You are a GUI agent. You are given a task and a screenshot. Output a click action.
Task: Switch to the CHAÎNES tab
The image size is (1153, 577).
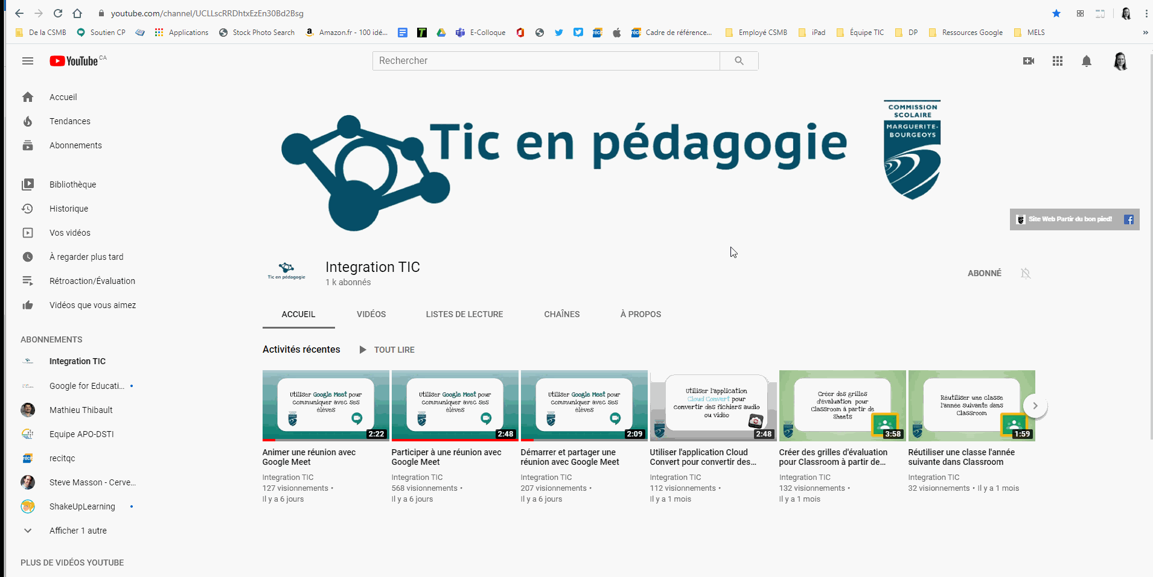[x=562, y=314]
